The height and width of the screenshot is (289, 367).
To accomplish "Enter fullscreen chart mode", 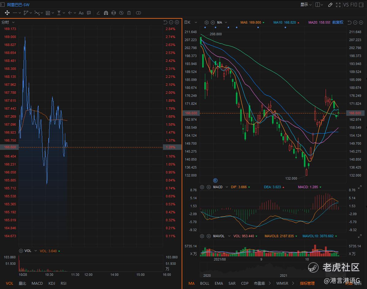I will click(x=338, y=5).
